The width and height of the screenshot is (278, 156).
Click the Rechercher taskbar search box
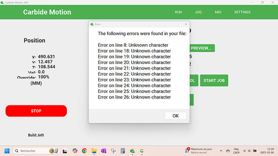[36, 151]
